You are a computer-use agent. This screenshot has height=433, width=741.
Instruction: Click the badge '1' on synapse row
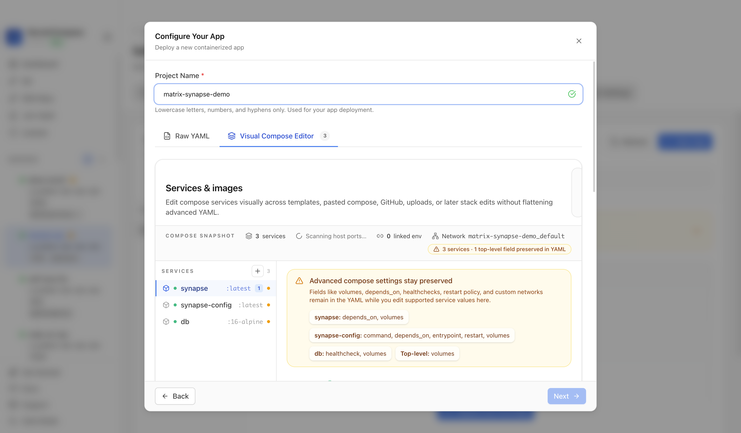tap(259, 288)
